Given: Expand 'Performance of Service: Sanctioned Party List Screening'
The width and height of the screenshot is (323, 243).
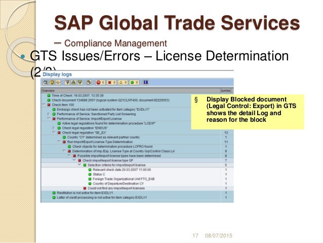Looking at the screenshot, I should 49,114.
